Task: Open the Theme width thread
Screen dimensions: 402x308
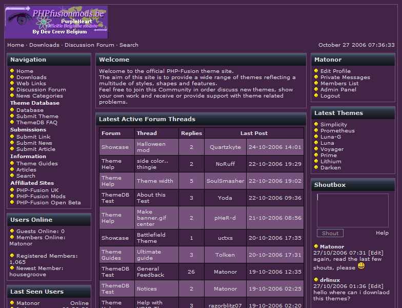Action: pos(155,181)
